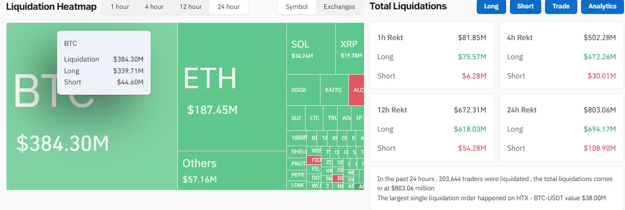Open the 24h Rekt summary card
The image size is (625, 210).
pos(561,128)
